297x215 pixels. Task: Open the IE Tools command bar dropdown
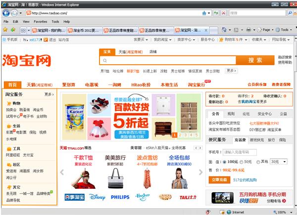(284, 30)
